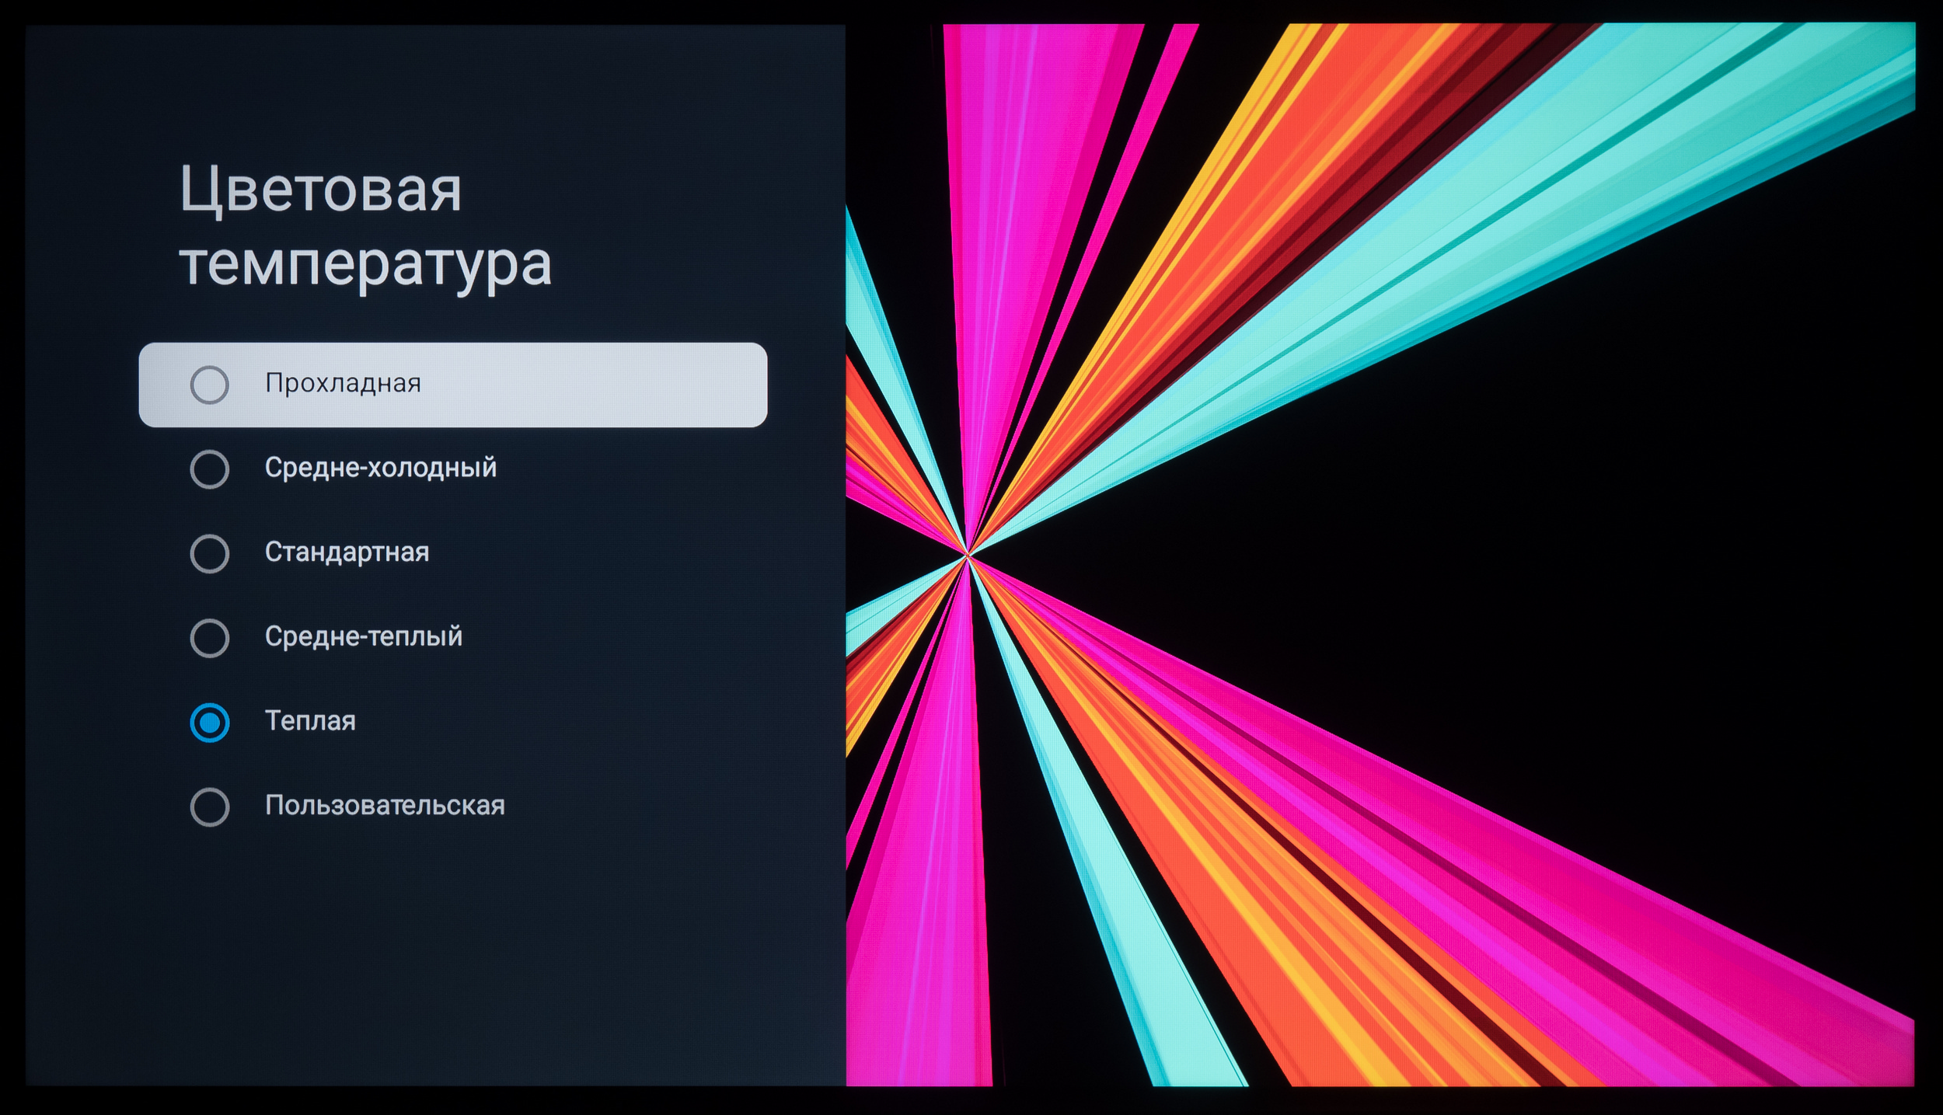Select the Средне-холодный radio circle

(209, 469)
